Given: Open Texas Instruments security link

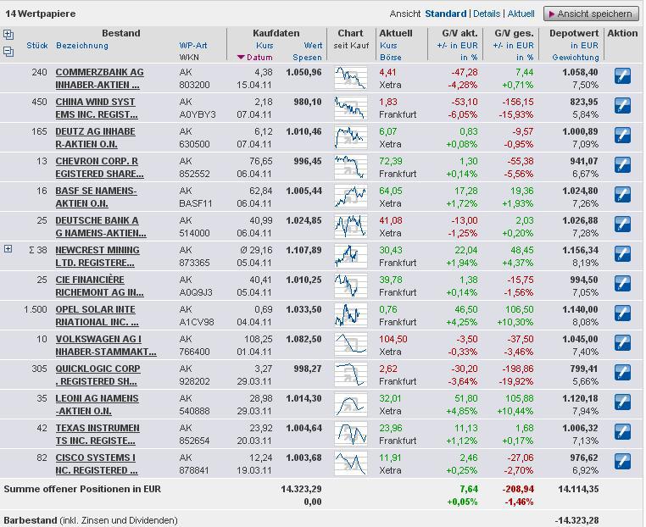Looking at the screenshot, I should coord(97,434).
